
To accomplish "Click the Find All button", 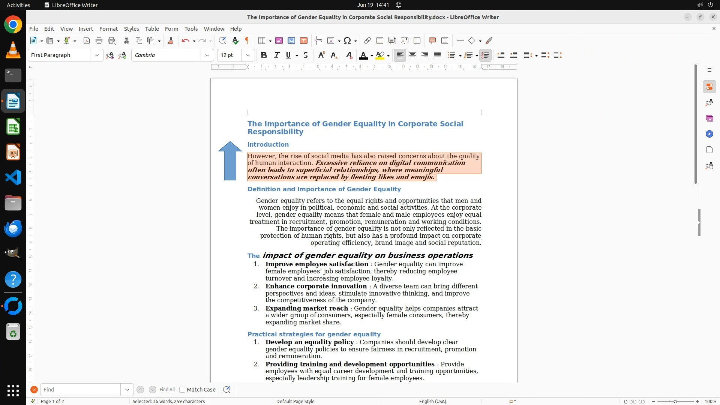I will (x=167, y=390).
